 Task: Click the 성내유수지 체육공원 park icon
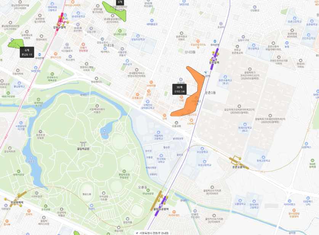tap(52, 74)
